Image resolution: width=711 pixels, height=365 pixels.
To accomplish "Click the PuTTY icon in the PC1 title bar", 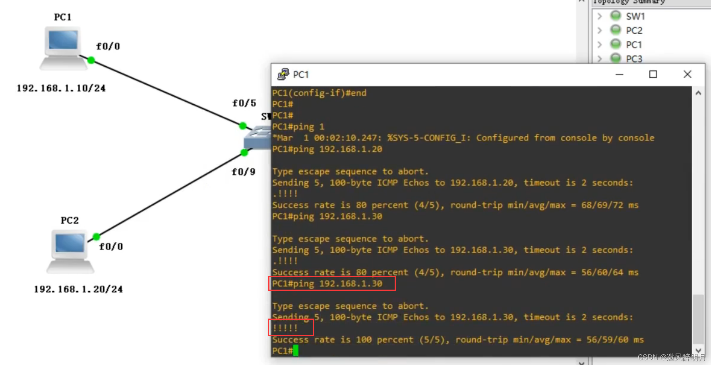I will [283, 74].
